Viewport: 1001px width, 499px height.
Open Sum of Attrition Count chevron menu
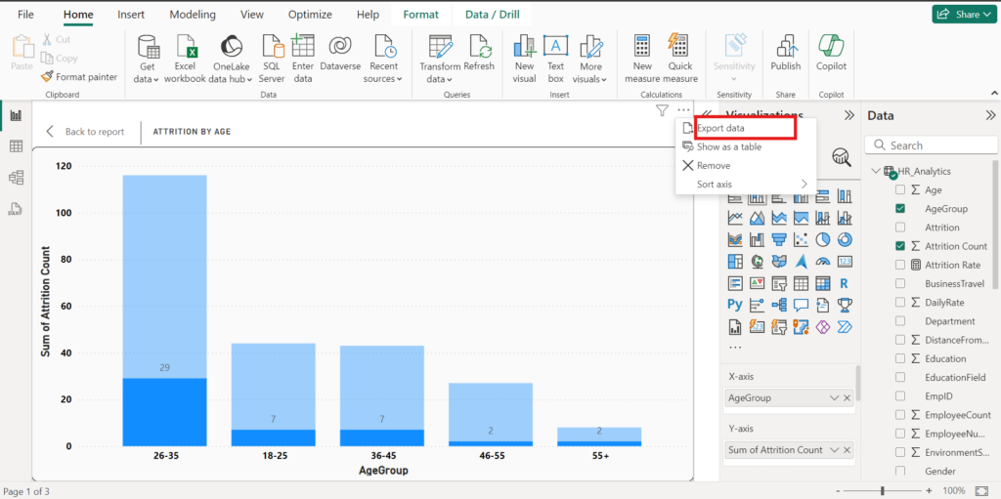(834, 450)
